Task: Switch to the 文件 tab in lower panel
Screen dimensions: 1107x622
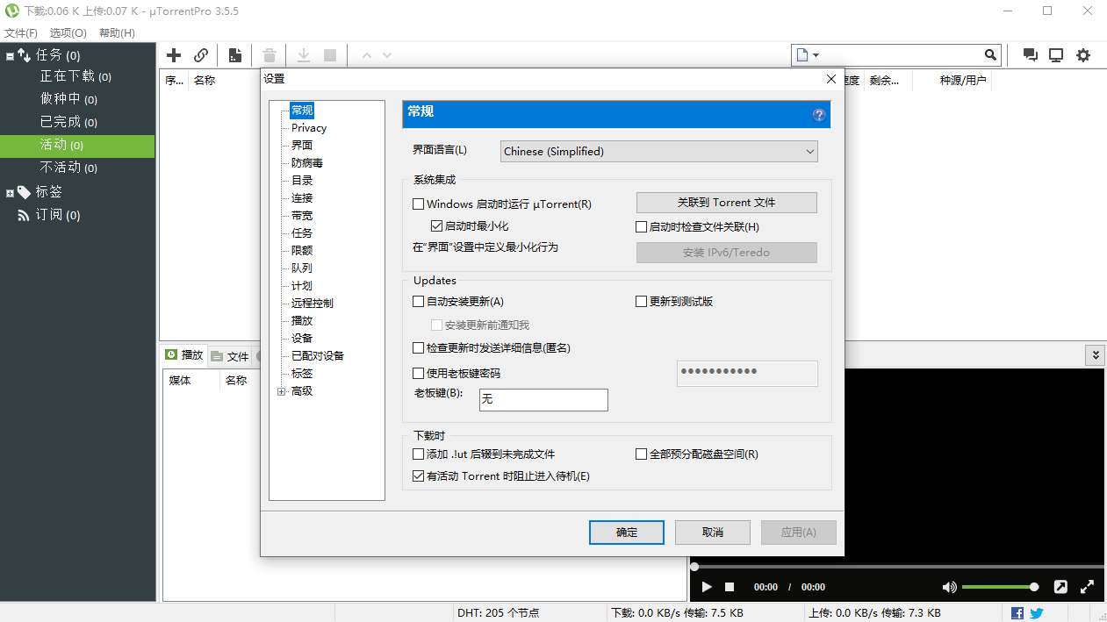Action: [230, 356]
